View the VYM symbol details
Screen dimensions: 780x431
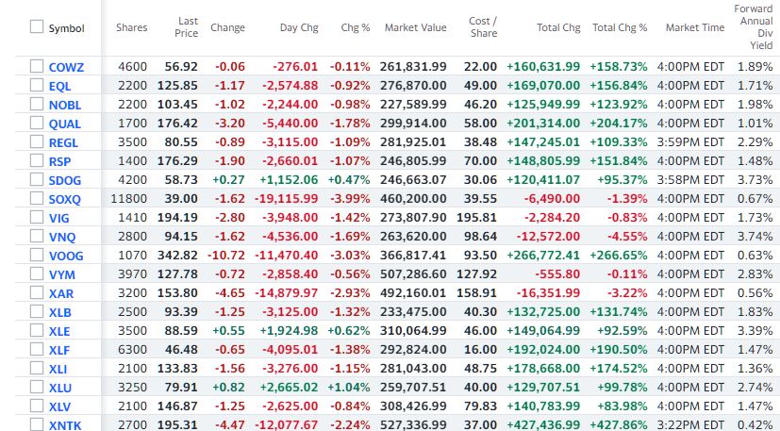click(61, 274)
